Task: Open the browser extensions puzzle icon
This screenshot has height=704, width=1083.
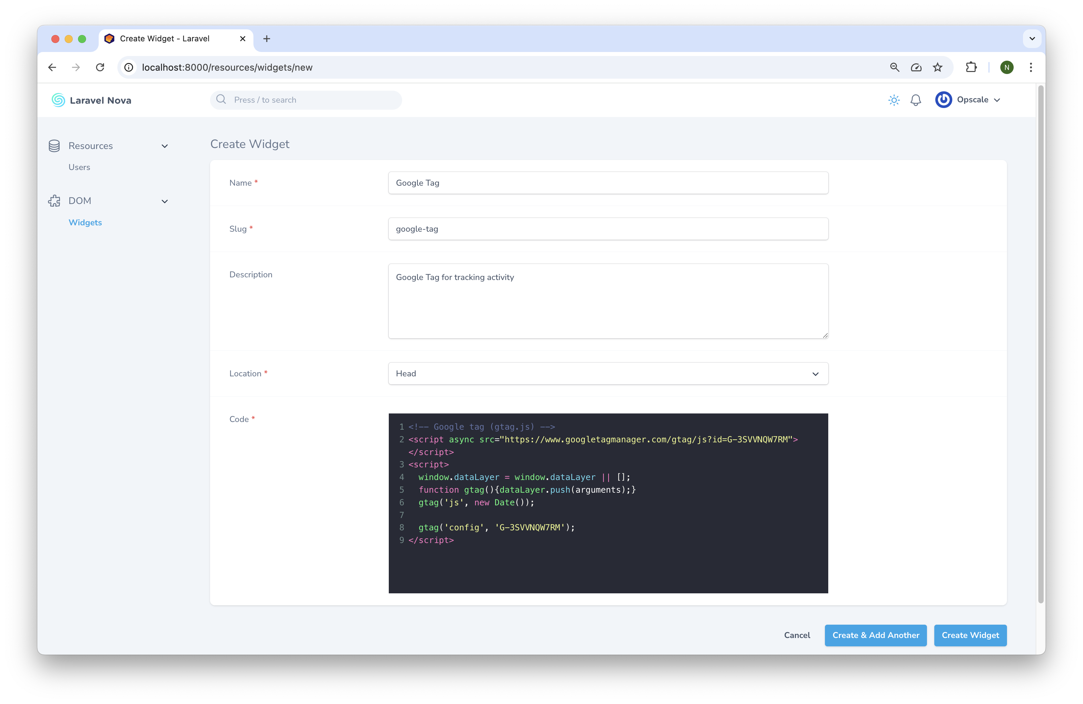Action: coord(971,67)
